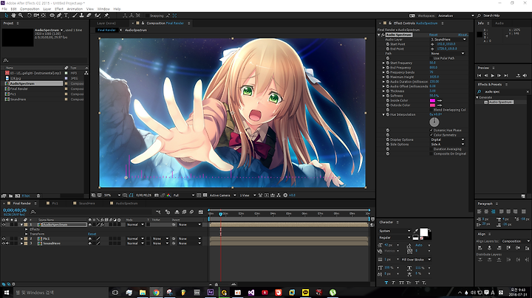Select the Pan Behind anchor point tool
Screen dimensions: 532x298
click(x=44, y=15)
